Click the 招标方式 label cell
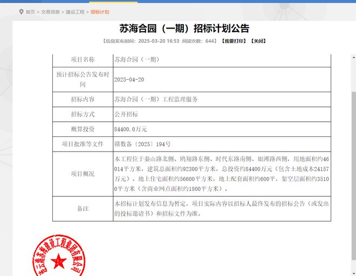The image size is (356, 276). pyautogui.click(x=83, y=114)
